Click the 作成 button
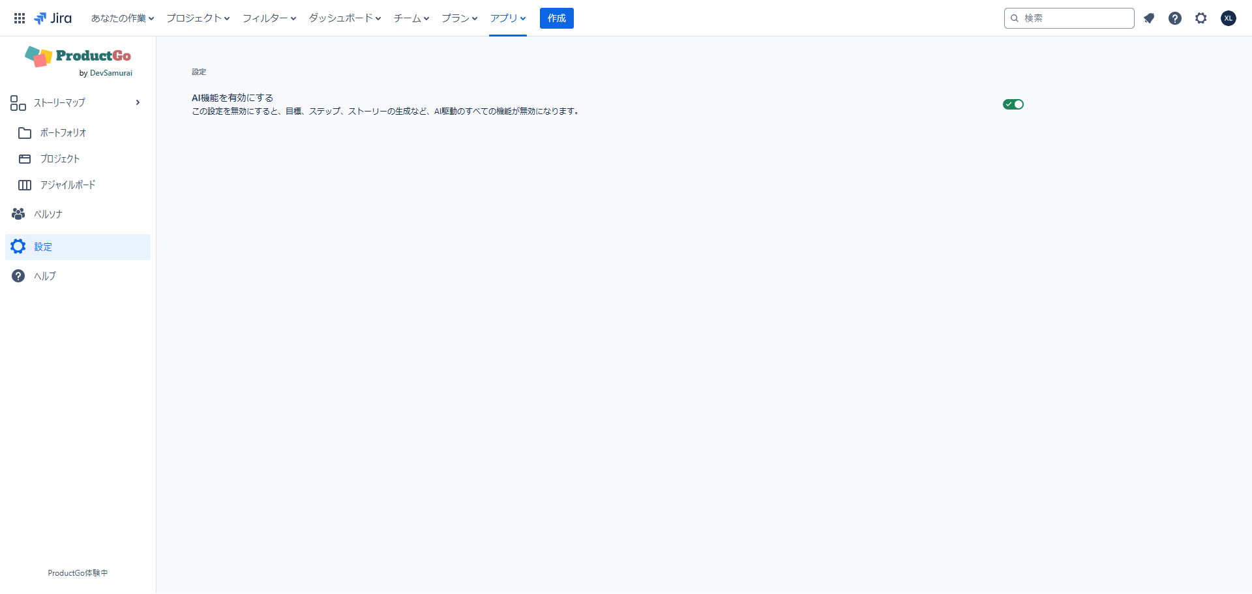The image size is (1252, 594). [556, 18]
